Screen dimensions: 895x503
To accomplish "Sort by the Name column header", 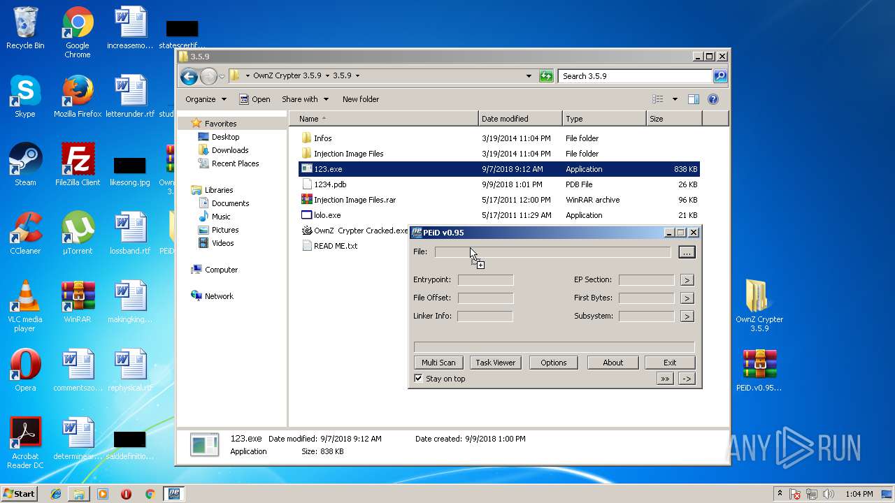I will point(383,119).
